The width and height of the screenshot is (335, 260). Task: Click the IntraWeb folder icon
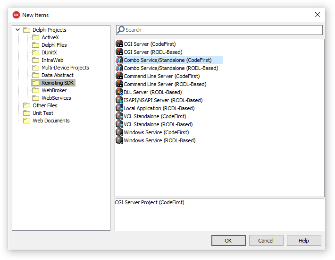tap(36, 60)
